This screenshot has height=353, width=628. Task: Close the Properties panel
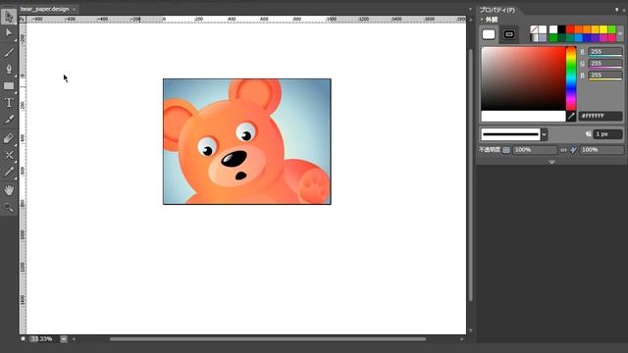click(x=624, y=10)
